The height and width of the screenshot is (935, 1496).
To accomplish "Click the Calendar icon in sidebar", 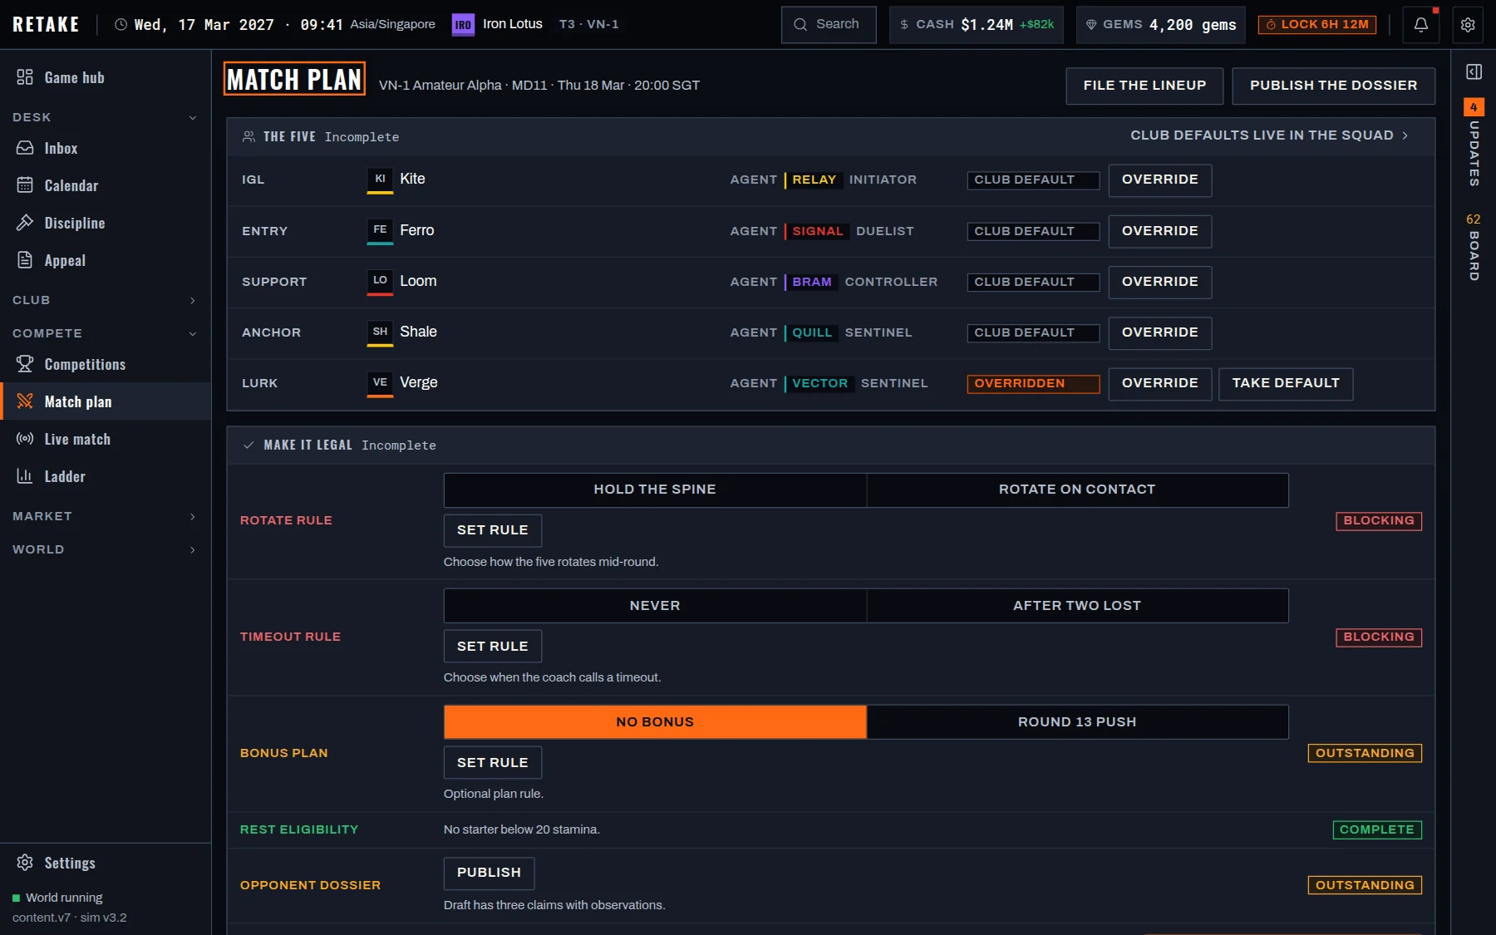I will pos(25,185).
